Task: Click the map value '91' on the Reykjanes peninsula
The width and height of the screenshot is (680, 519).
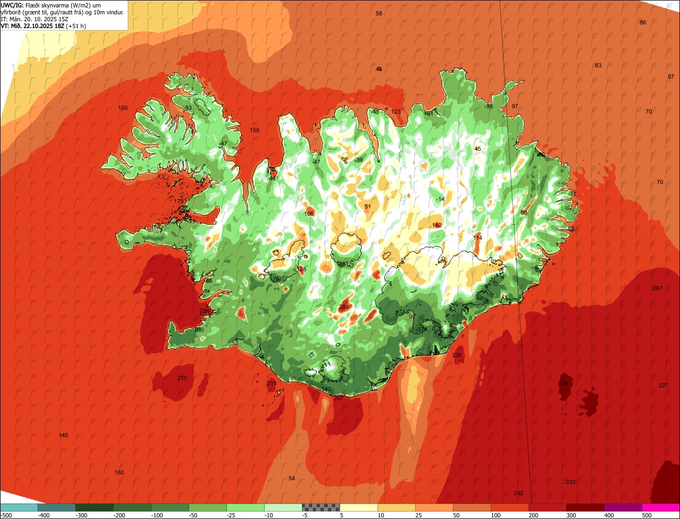Action: pyautogui.click(x=198, y=329)
